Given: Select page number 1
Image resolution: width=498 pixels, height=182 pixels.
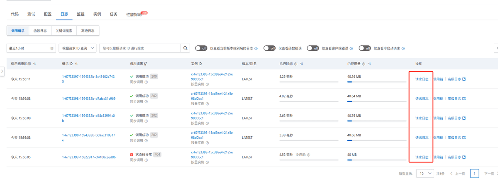Looking at the screenshot, I should tap(474, 173).
